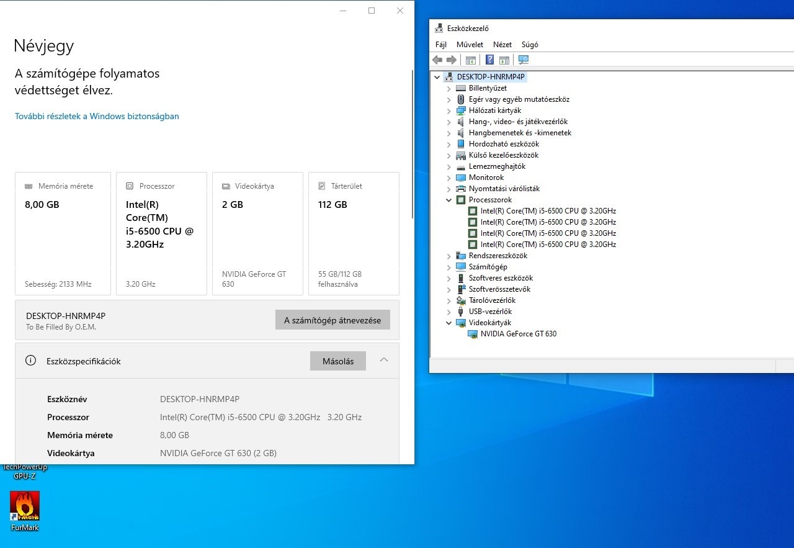Select the Külső kezelőeszközök icon
The width and height of the screenshot is (794, 548).
461,155
